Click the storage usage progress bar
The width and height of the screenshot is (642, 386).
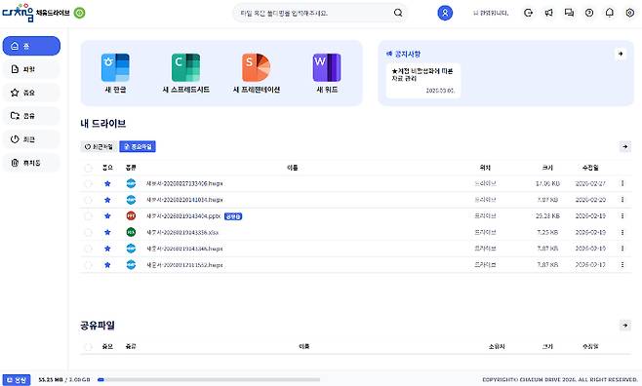[209, 380]
